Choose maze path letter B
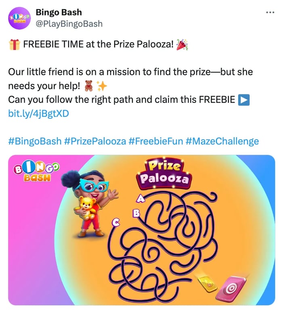Image resolution: width=283 pixels, height=310 pixels. click(x=136, y=213)
